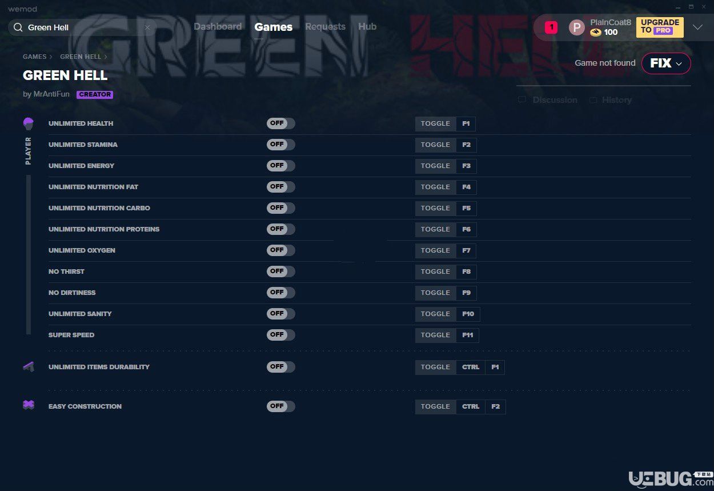Change the F1 hotkey for Unlimited Health

pyautogui.click(x=466, y=123)
